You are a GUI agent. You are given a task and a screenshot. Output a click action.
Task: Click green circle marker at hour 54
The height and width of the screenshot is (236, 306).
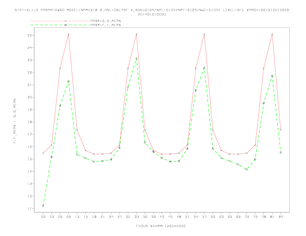coord(196,90)
